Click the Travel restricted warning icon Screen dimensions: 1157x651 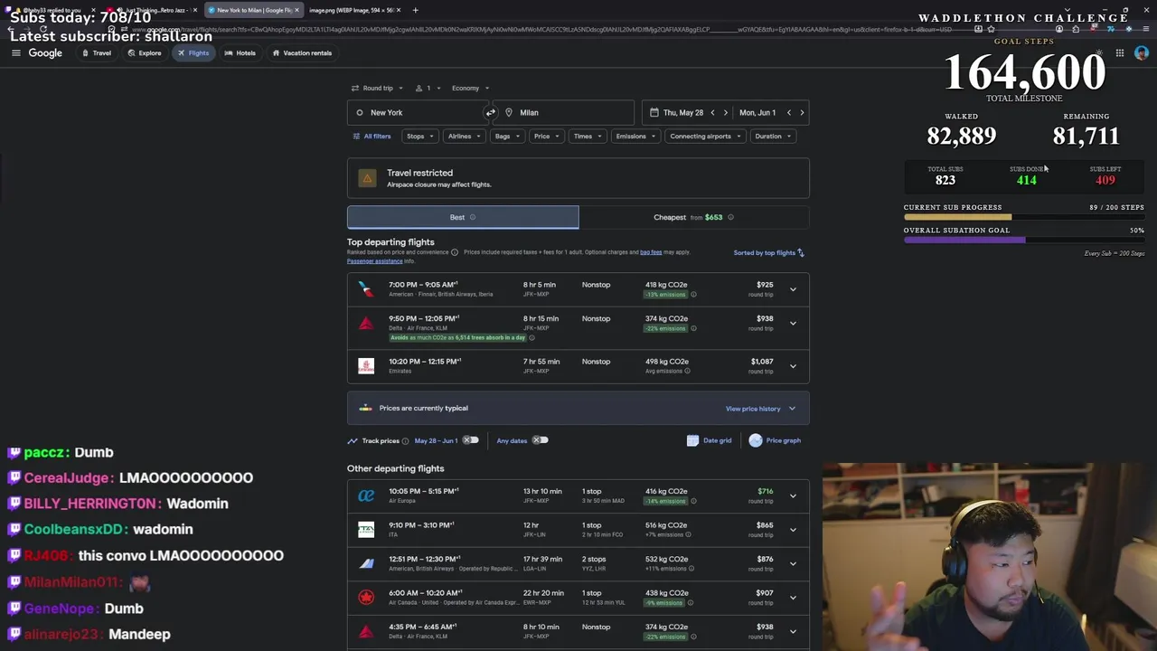tap(367, 178)
